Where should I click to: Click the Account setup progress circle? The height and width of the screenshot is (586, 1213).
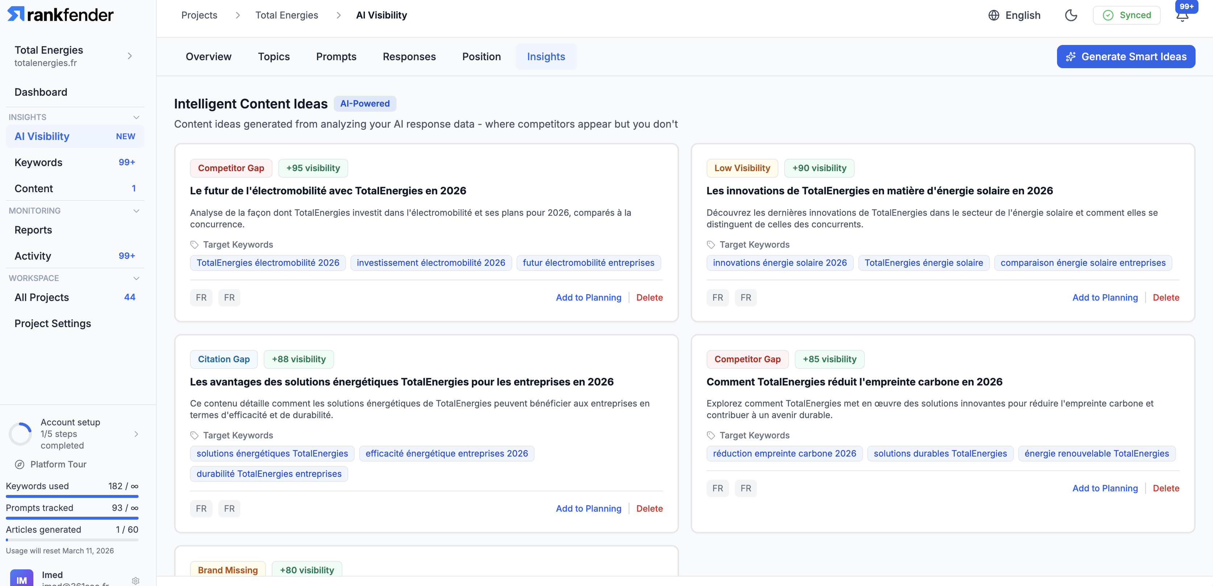pyautogui.click(x=20, y=433)
